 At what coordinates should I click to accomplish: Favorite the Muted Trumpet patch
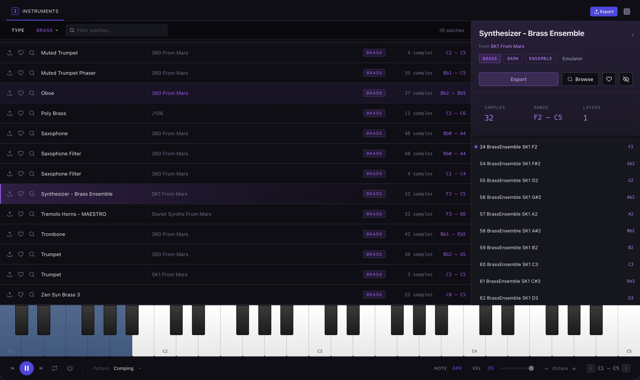click(21, 53)
